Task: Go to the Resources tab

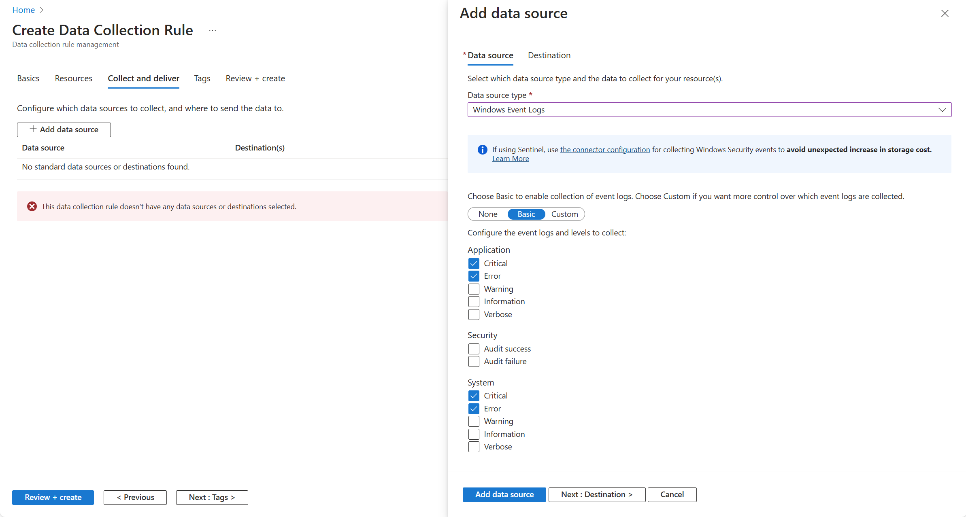Action: [x=73, y=78]
